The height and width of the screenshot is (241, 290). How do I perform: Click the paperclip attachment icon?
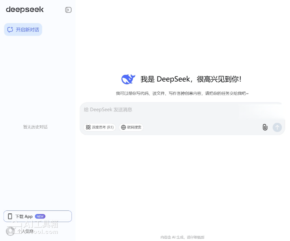pyautogui.click(x=265, y=127)
